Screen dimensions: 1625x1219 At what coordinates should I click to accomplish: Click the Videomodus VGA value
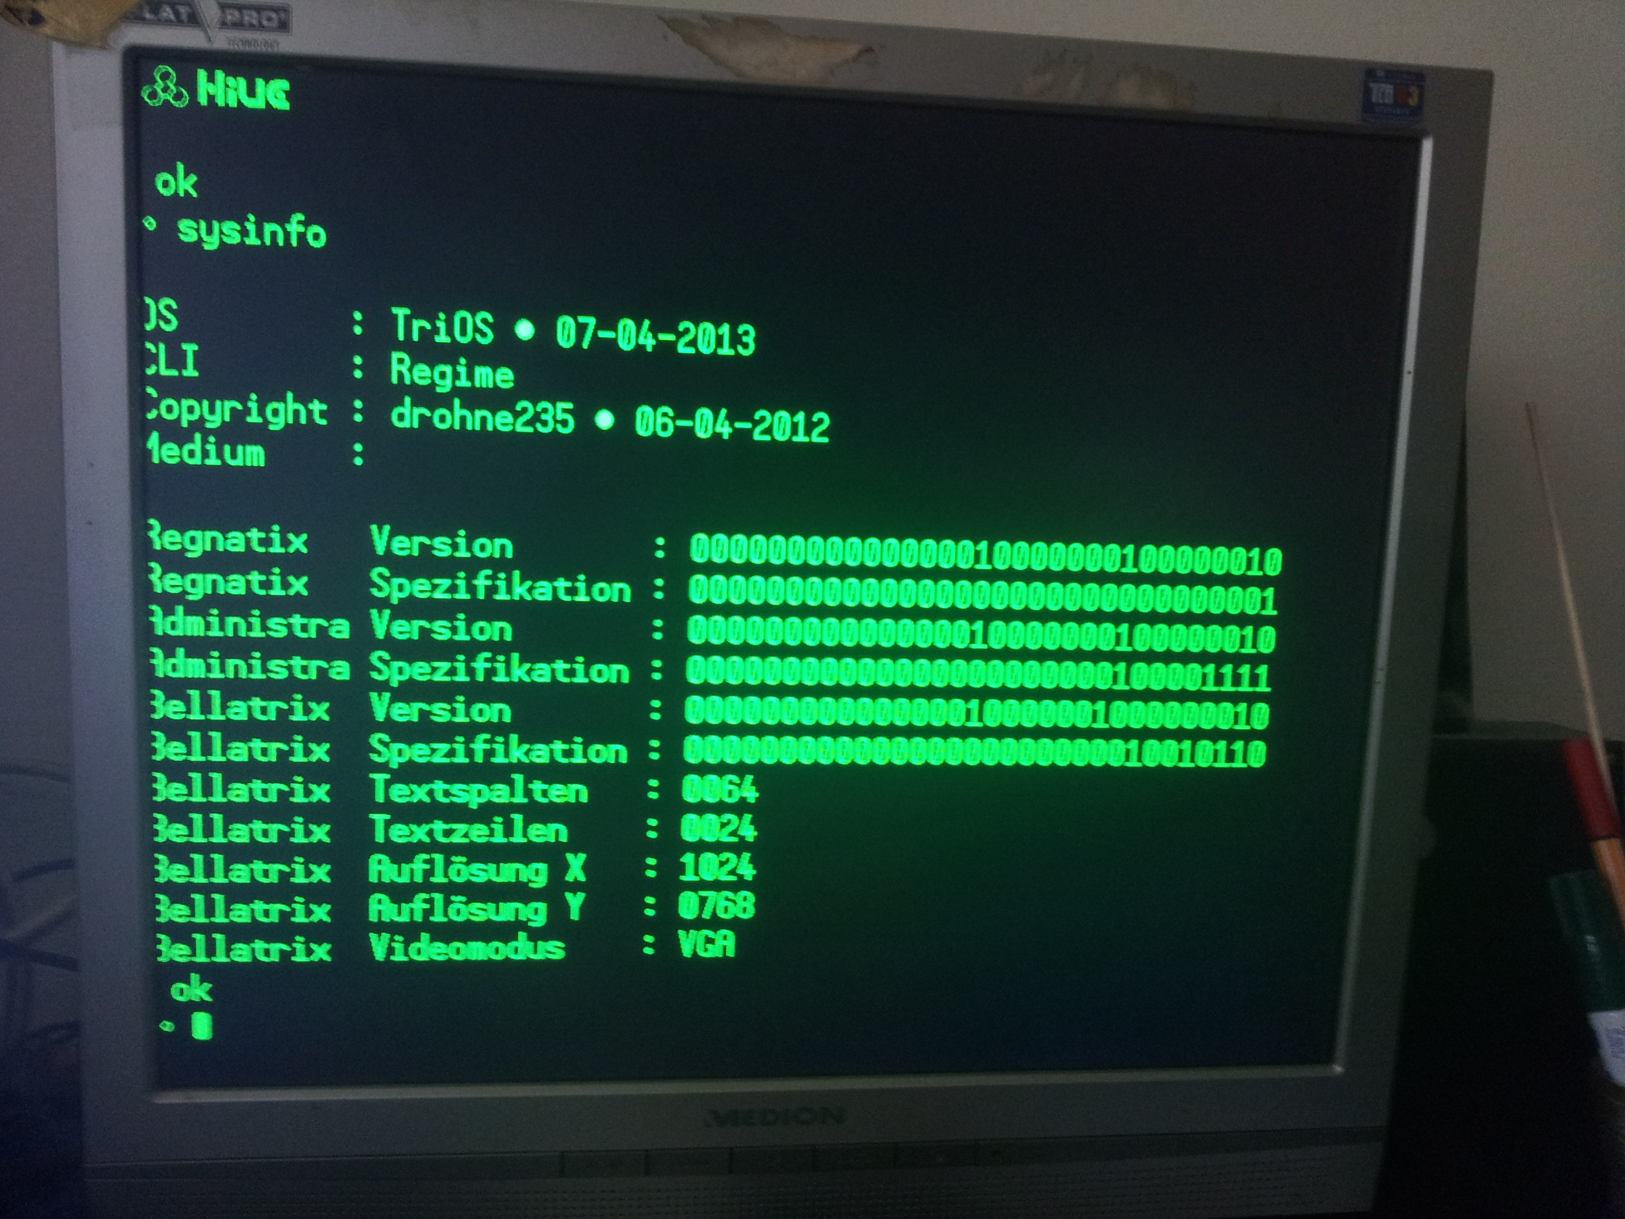click(706, 944)
